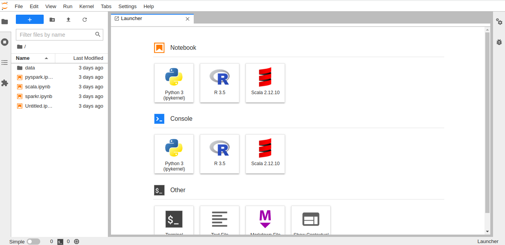Open the Extension Manager puzzle icon

point(5,83)
